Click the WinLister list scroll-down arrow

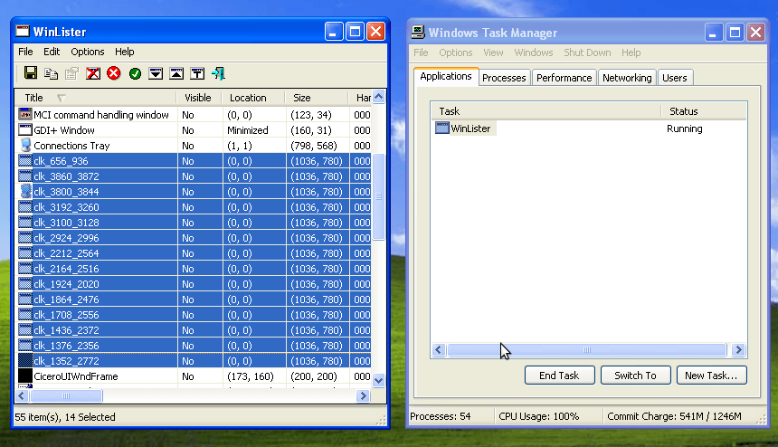click(x=378, y=381)
